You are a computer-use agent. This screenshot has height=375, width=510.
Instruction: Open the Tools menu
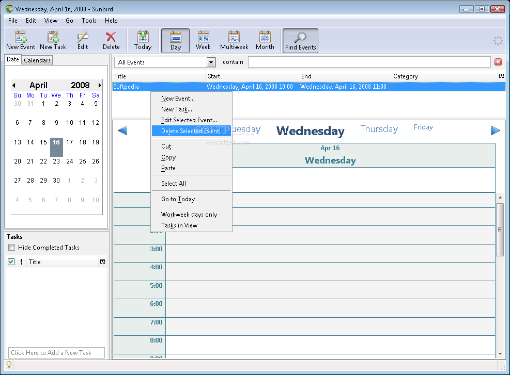point(89,21)
